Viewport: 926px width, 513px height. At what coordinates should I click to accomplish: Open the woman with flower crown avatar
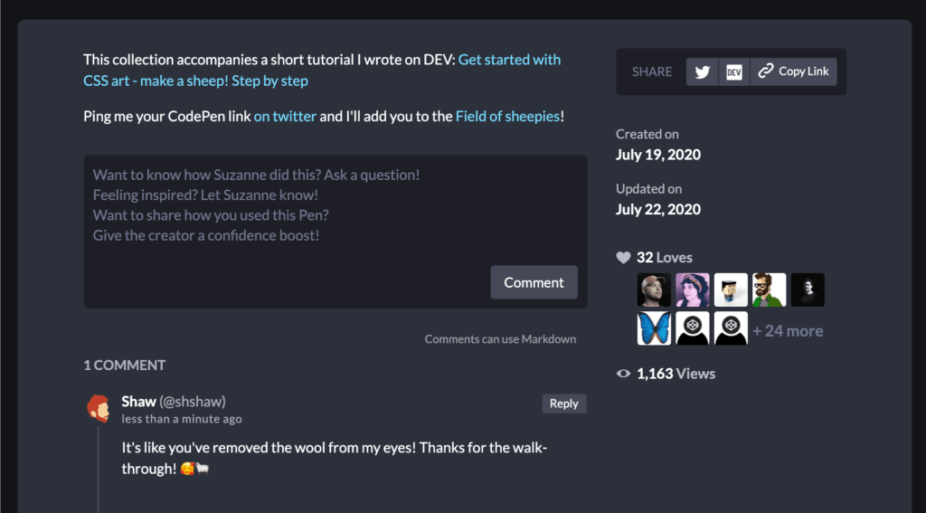click(x=692, y=290)
